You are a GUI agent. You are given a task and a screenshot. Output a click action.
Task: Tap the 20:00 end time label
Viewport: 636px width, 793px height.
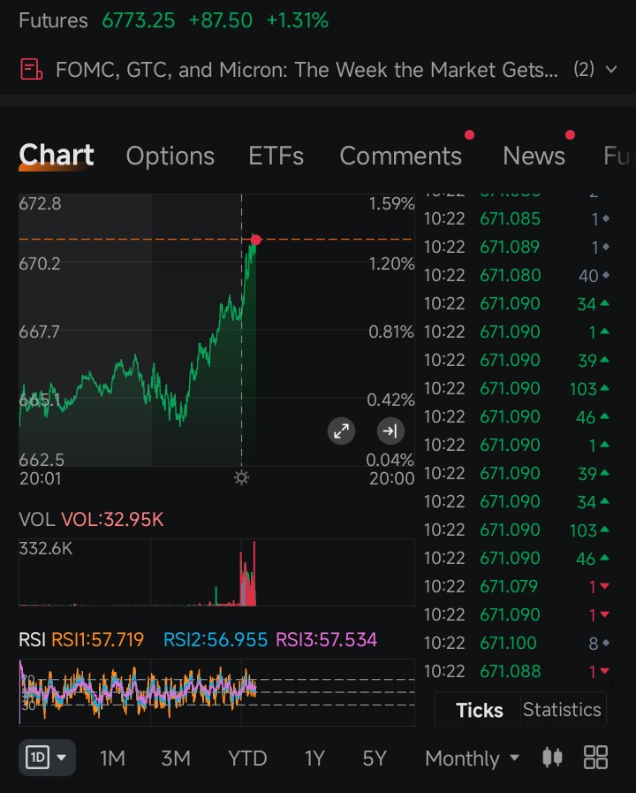(x=391, y=478)
